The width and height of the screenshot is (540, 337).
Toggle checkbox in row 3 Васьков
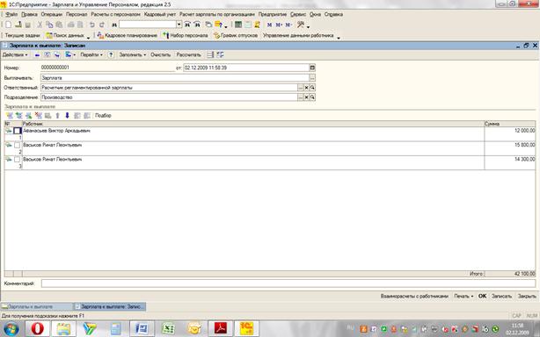pos(18,160)
